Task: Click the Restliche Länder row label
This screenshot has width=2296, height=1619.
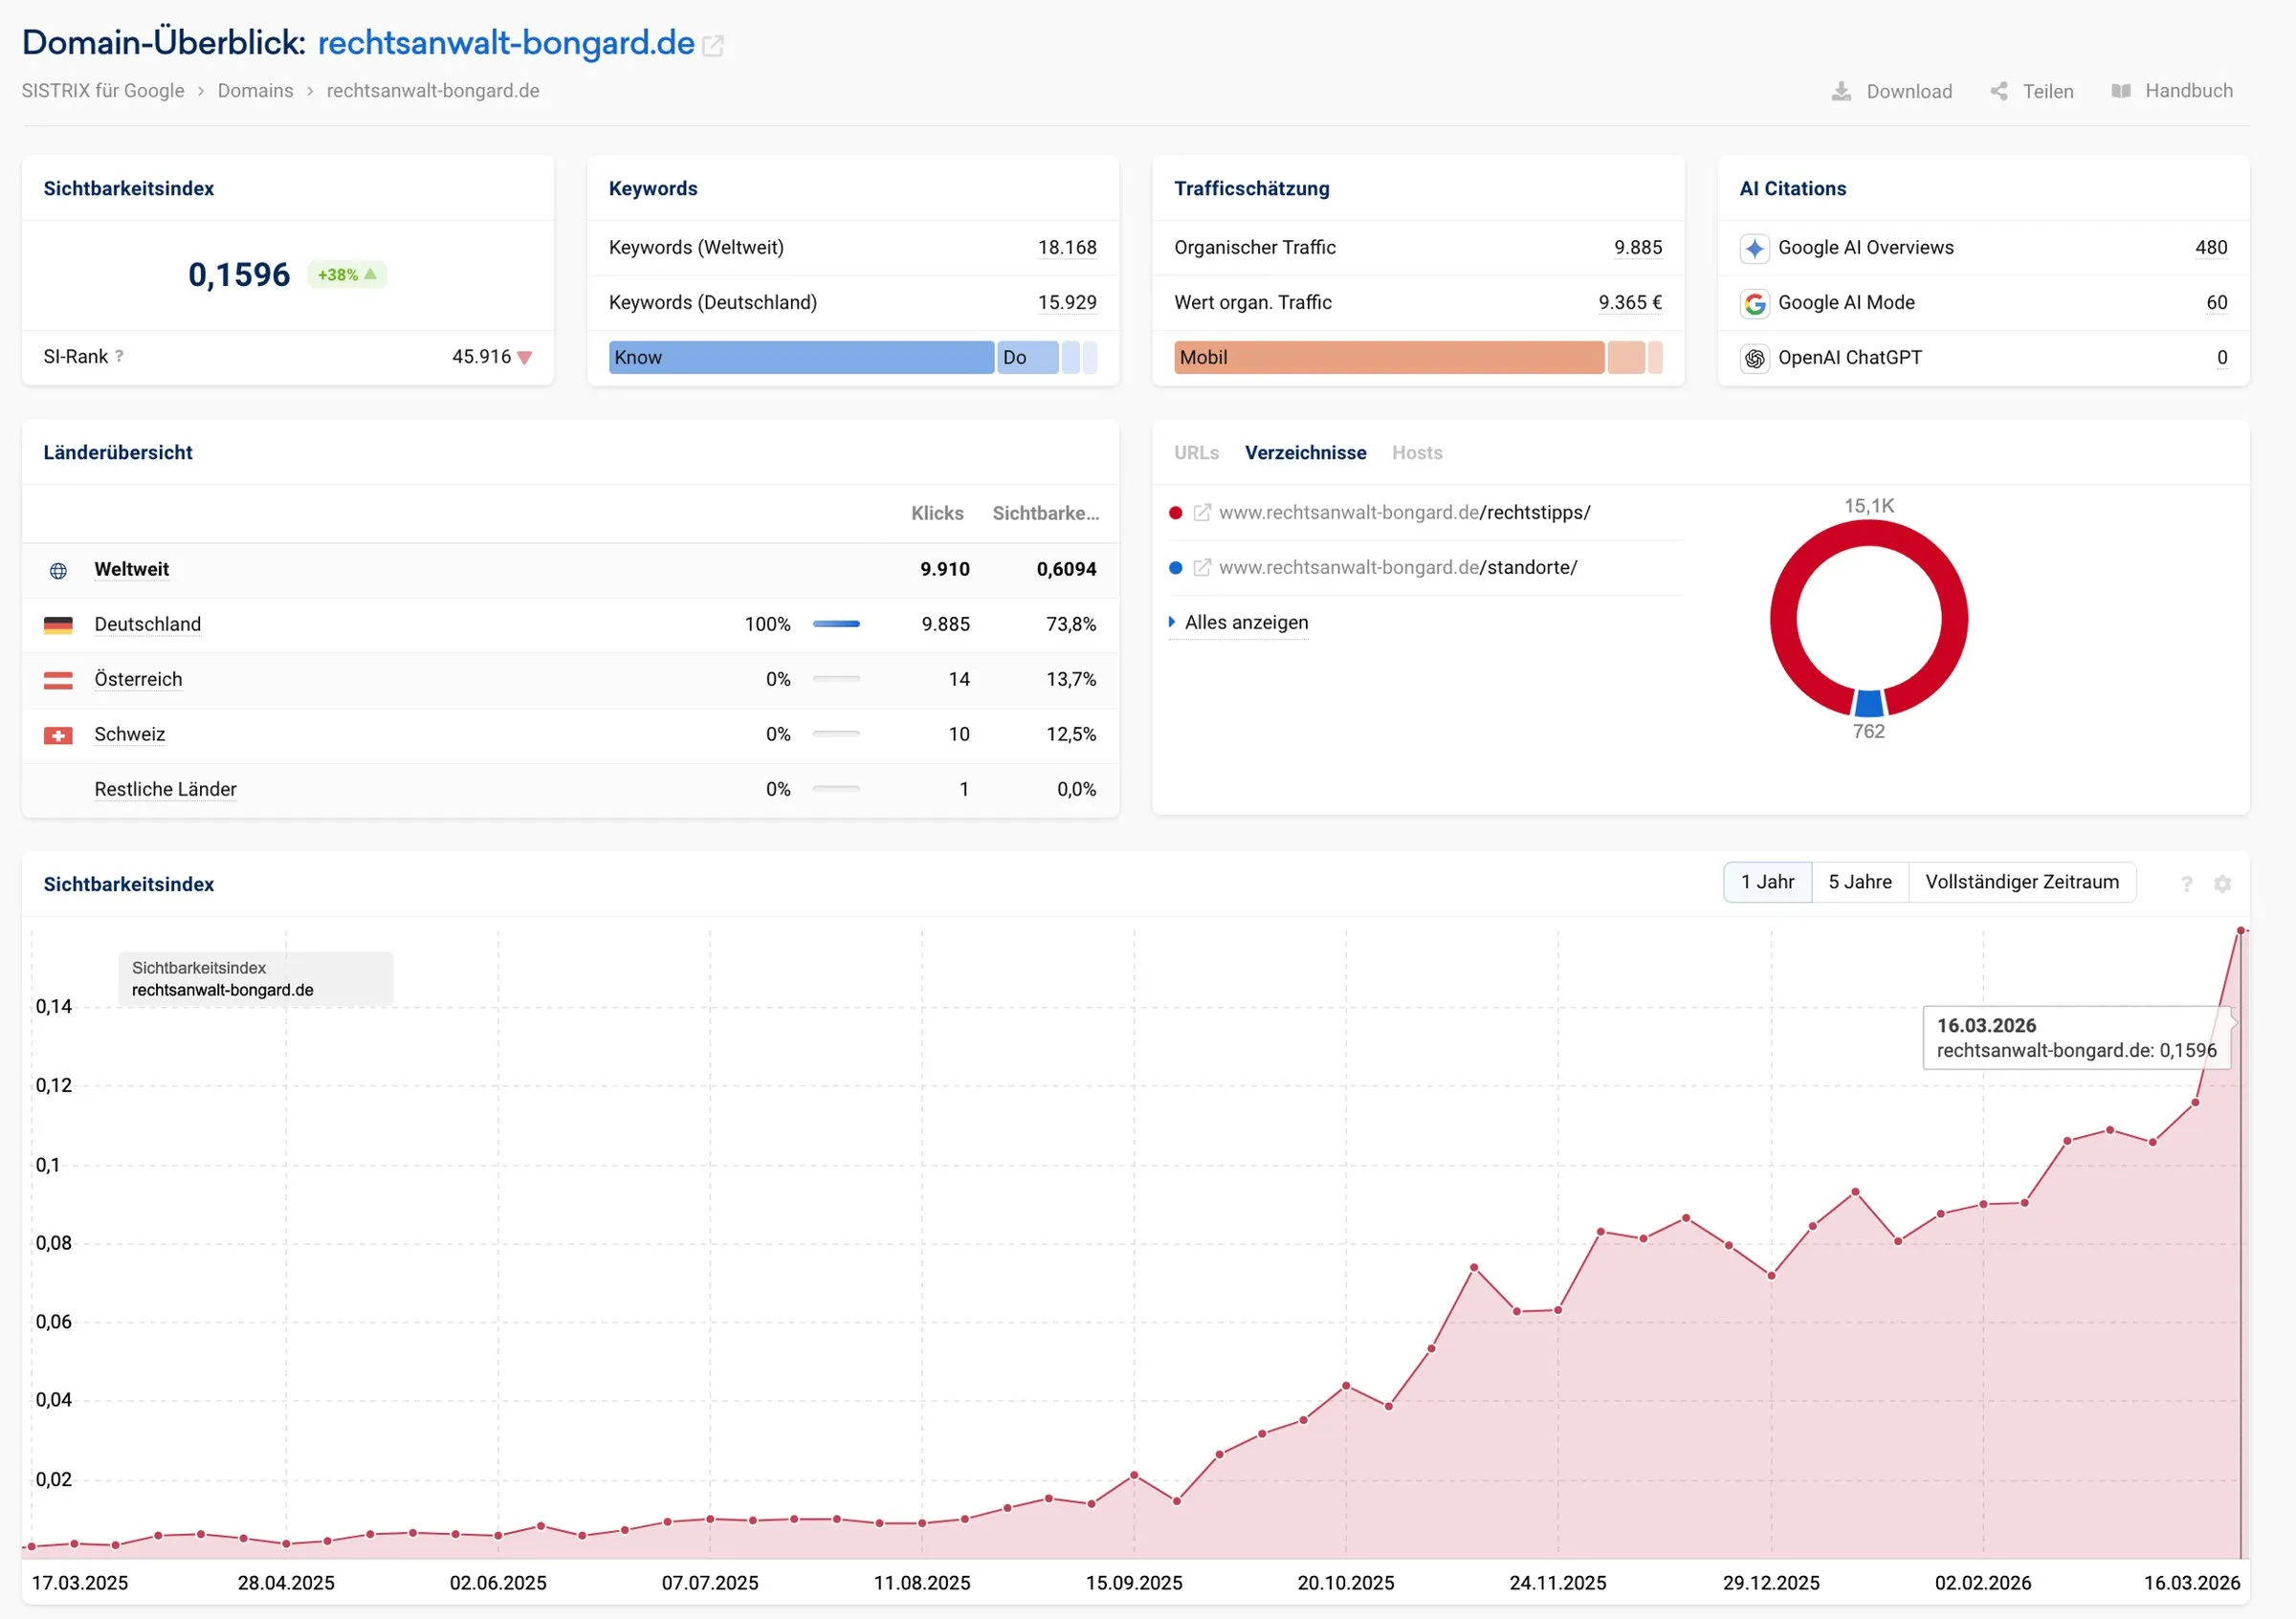Action: click(166, 790)
